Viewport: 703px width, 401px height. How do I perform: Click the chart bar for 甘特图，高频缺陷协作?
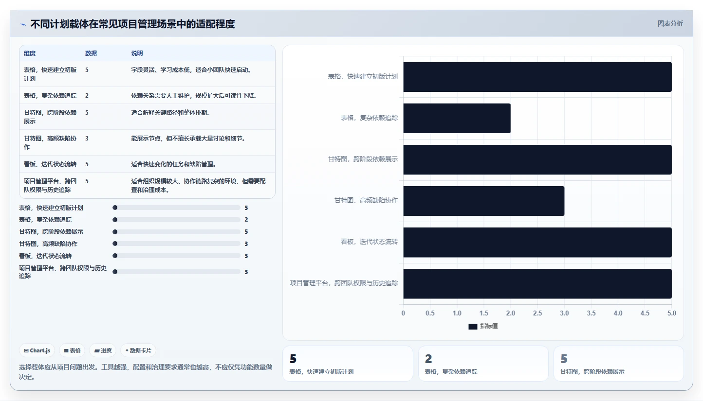484,201
